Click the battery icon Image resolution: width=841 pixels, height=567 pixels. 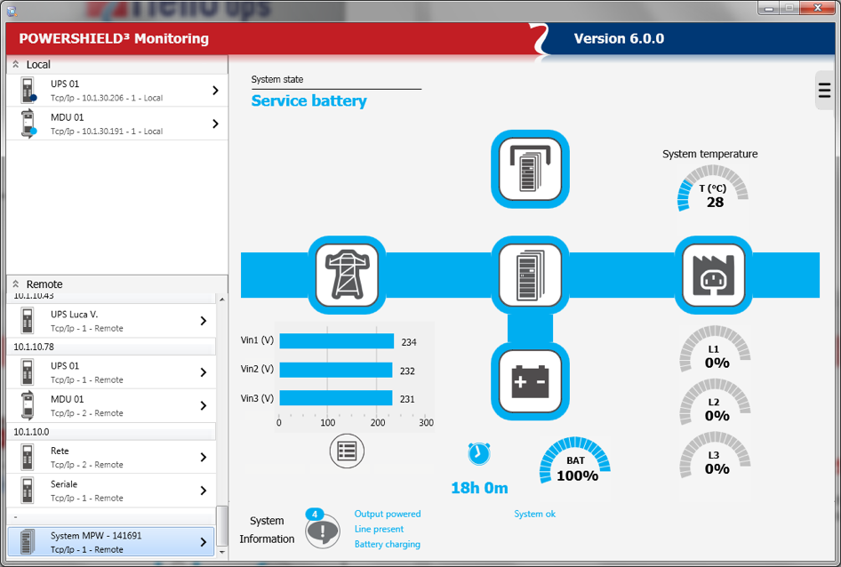(x=530, y=382)
